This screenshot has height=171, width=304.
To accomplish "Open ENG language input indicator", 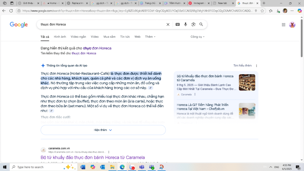I will [277, 167].
